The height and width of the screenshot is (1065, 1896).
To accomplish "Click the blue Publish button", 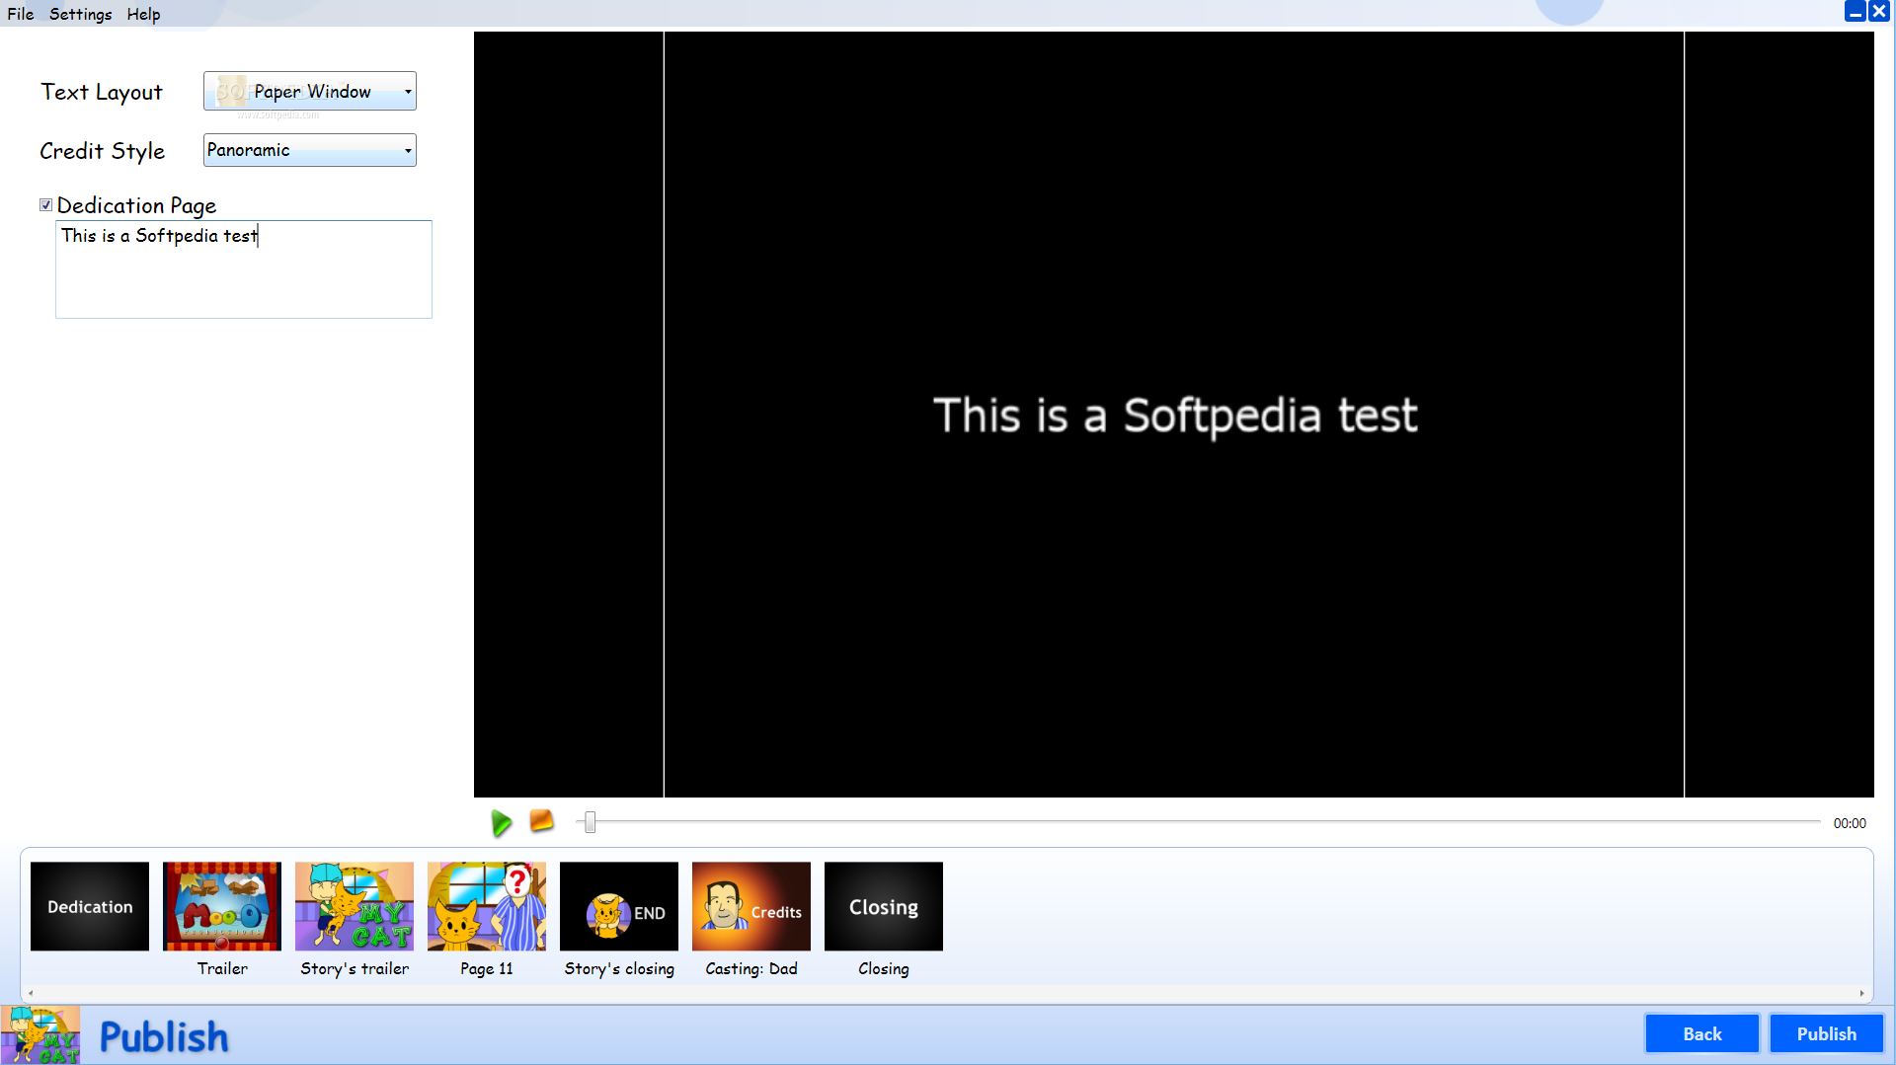I will point(1826,1033).
